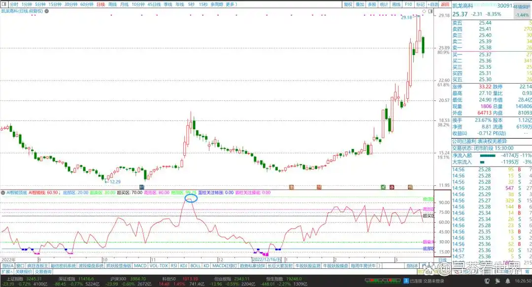
Task: Enable the MACD indicator
Action: pyautogui.click(x=140, y=265)
